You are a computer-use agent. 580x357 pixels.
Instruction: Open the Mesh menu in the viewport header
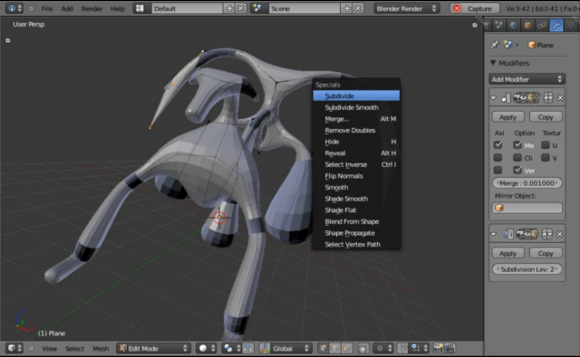[x=101, y=348]
